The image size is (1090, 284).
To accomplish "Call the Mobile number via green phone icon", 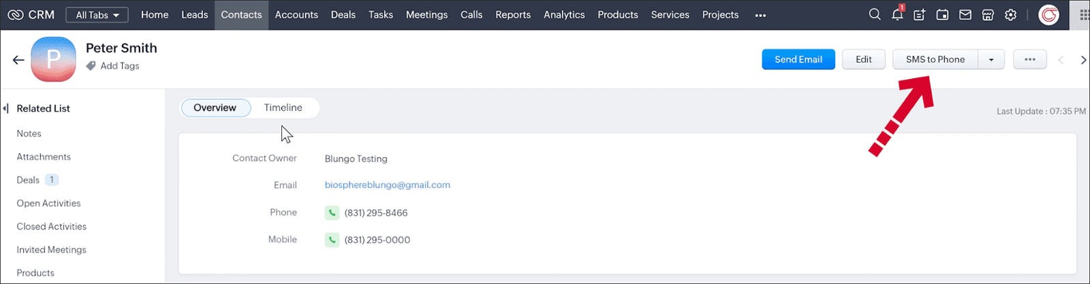I will tap(332, 240).
